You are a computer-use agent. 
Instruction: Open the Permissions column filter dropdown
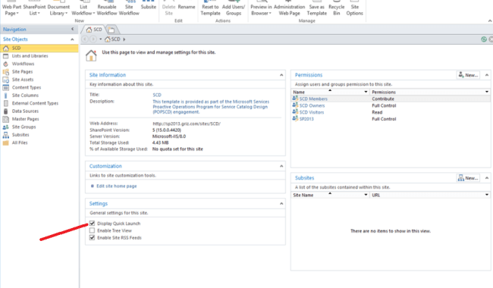pyautogui.click(x=487, y=92)
